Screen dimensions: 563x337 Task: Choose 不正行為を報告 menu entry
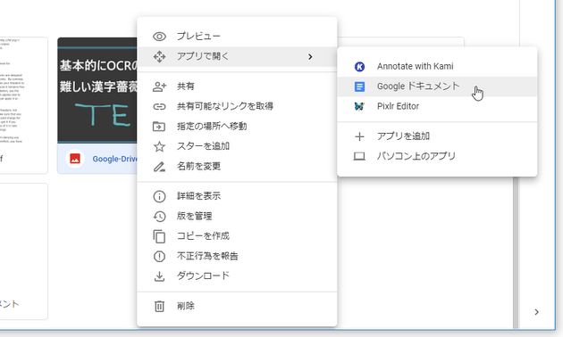237,256
